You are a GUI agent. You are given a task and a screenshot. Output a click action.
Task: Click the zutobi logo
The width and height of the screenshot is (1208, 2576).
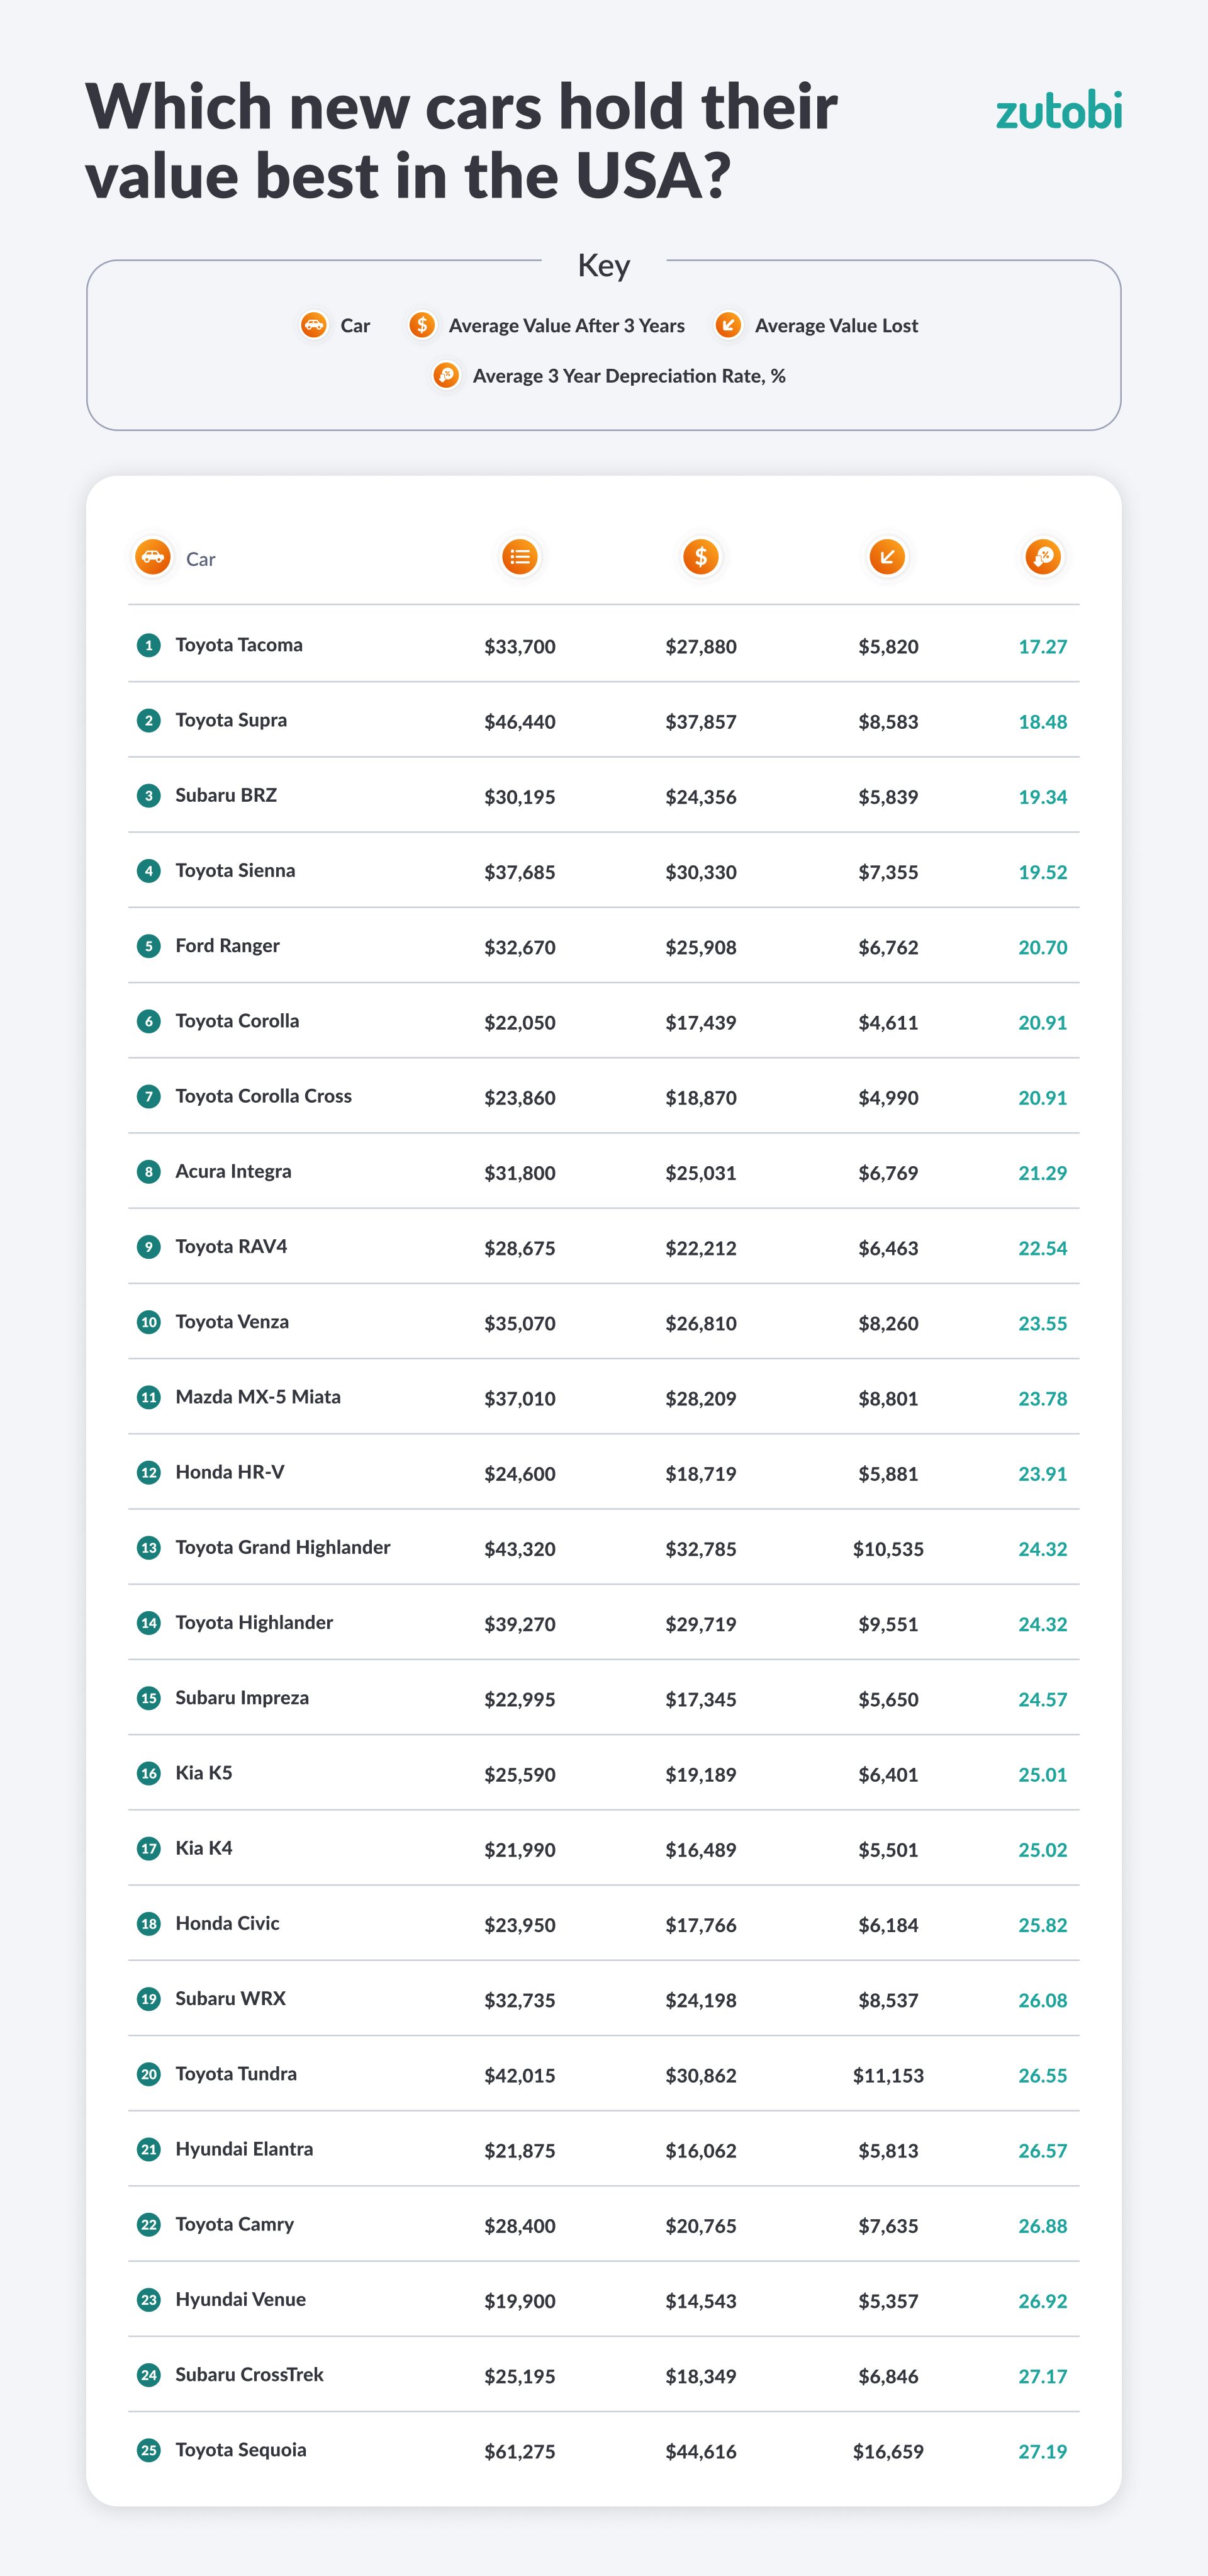(1058, 111)
